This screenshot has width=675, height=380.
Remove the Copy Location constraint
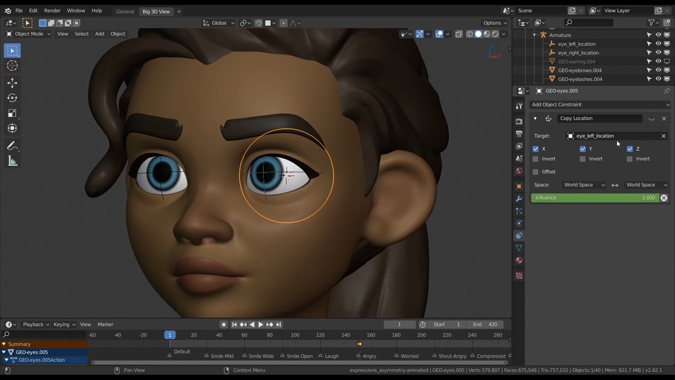click(x=664, y=118)
